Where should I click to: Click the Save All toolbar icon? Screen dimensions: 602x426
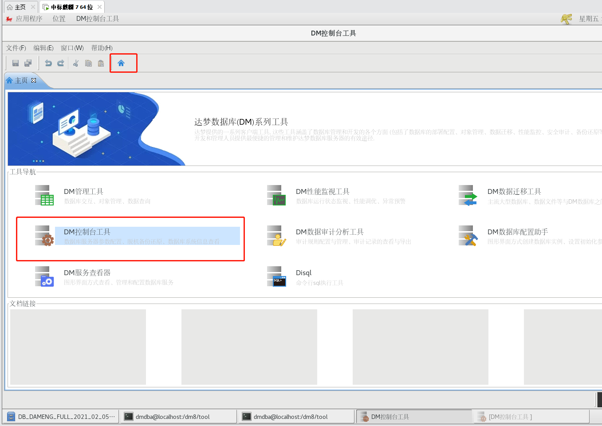coord(28,63)
